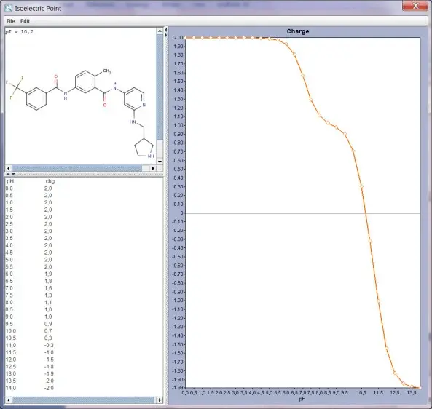Click charge value 1,3 in table
432x409 pixels.
click(48, 295)
